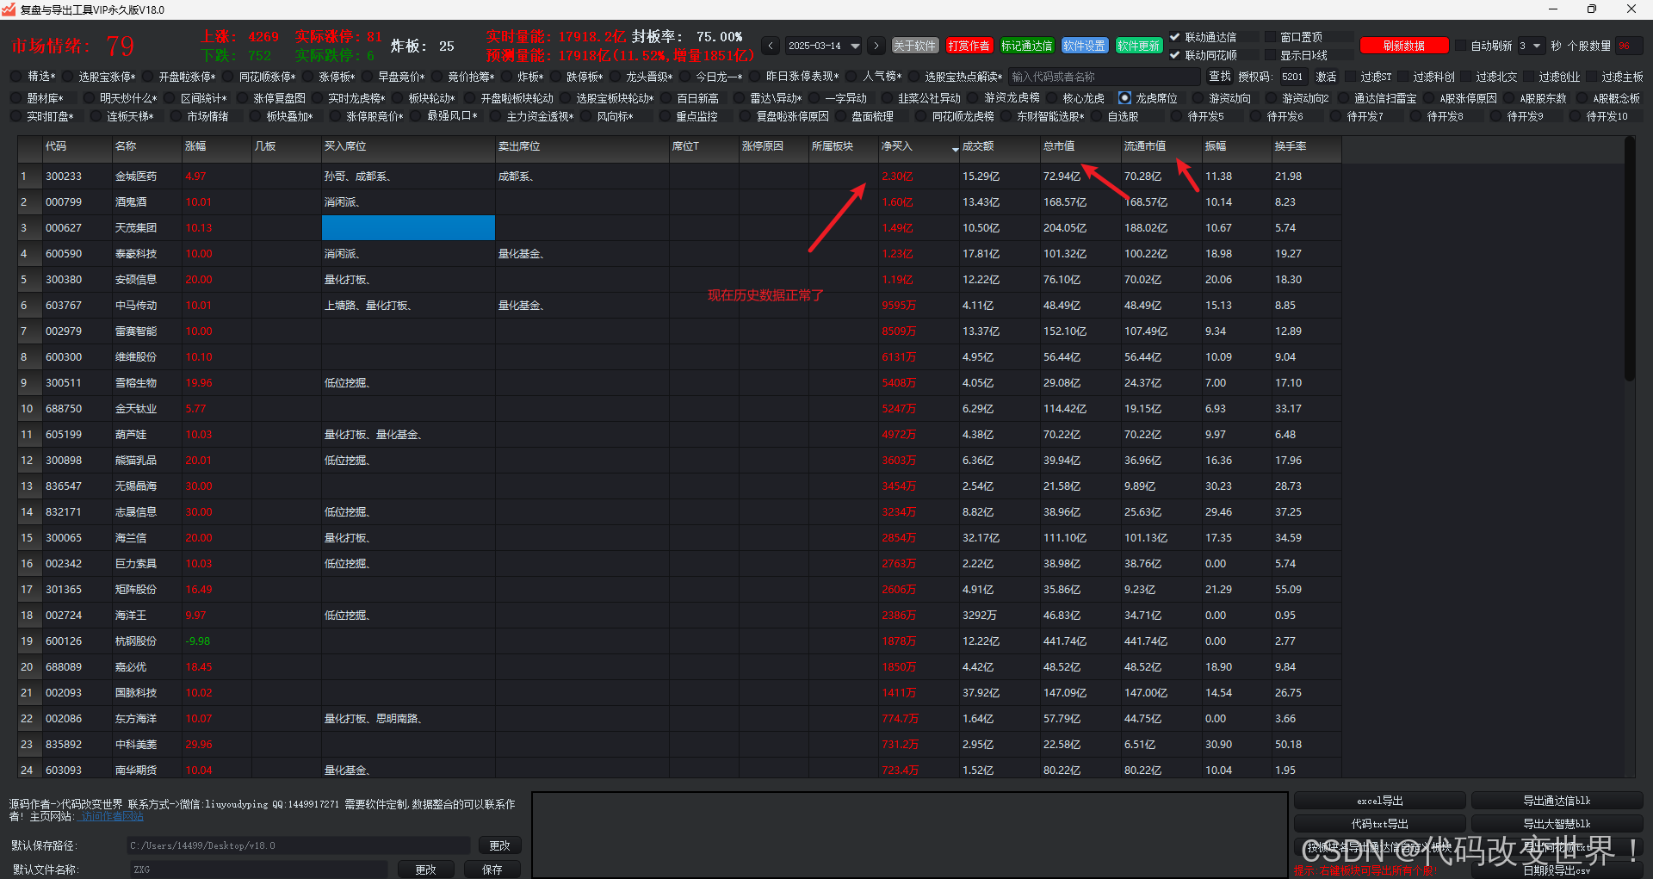Click the red 打赏作者 button
This screenshot has width=1653, height=879.
969,46
